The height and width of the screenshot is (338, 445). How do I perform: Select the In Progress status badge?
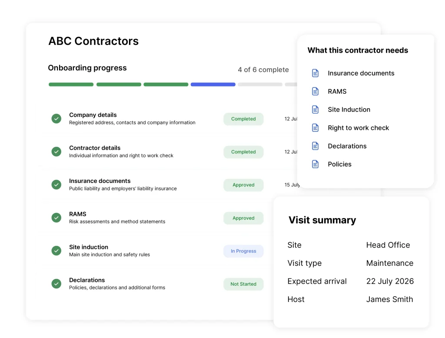pos(243,251)
